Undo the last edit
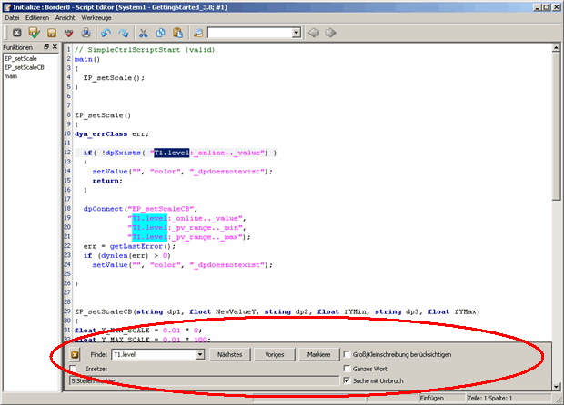 106,33
